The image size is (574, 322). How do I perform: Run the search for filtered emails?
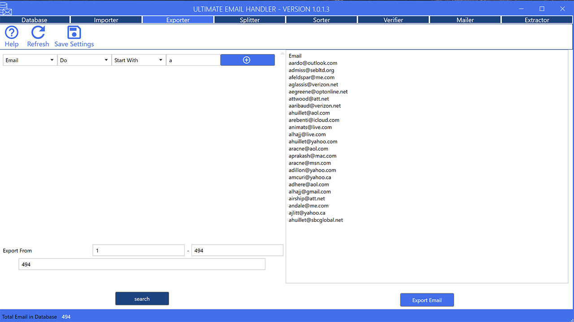point(142,298)
